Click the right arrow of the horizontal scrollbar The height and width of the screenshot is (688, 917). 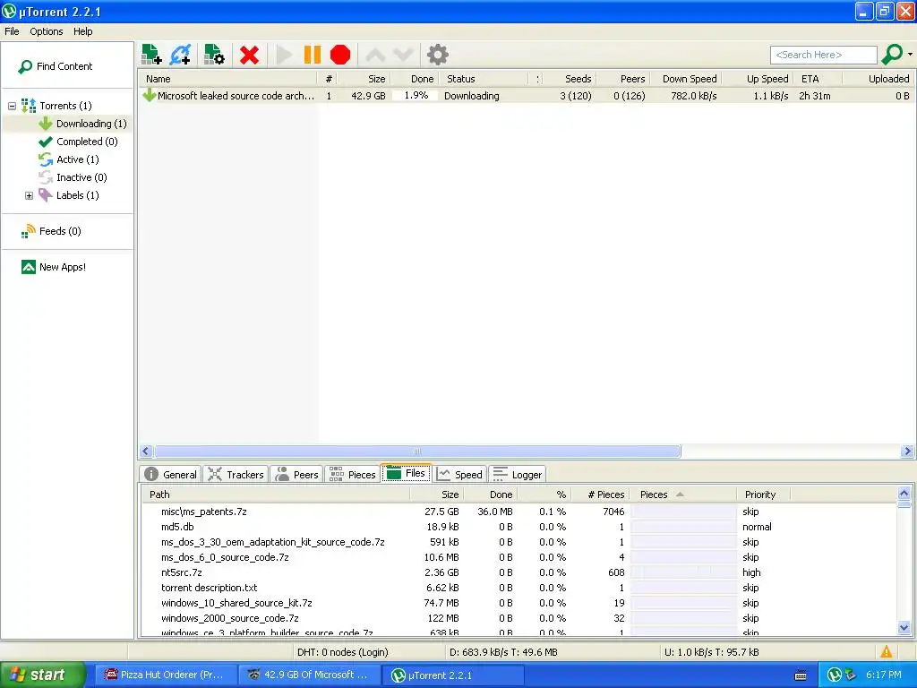(x=907, y=451)
